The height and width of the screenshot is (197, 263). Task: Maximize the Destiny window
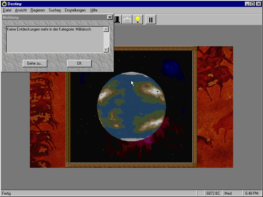(x=252, y=4)
